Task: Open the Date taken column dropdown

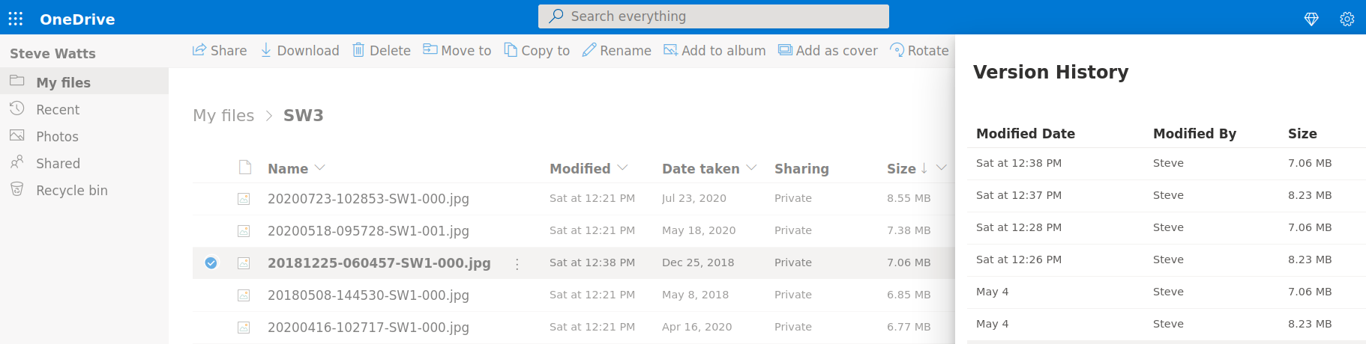Action: point(751,168)
